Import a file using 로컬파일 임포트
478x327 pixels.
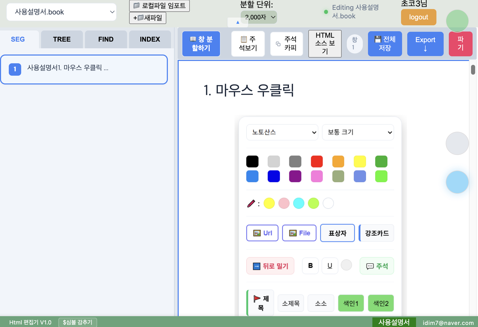159,6
